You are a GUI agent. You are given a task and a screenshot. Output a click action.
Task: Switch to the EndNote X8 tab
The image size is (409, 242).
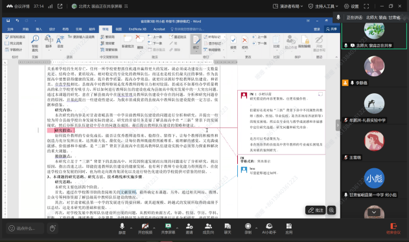point(137,29)
